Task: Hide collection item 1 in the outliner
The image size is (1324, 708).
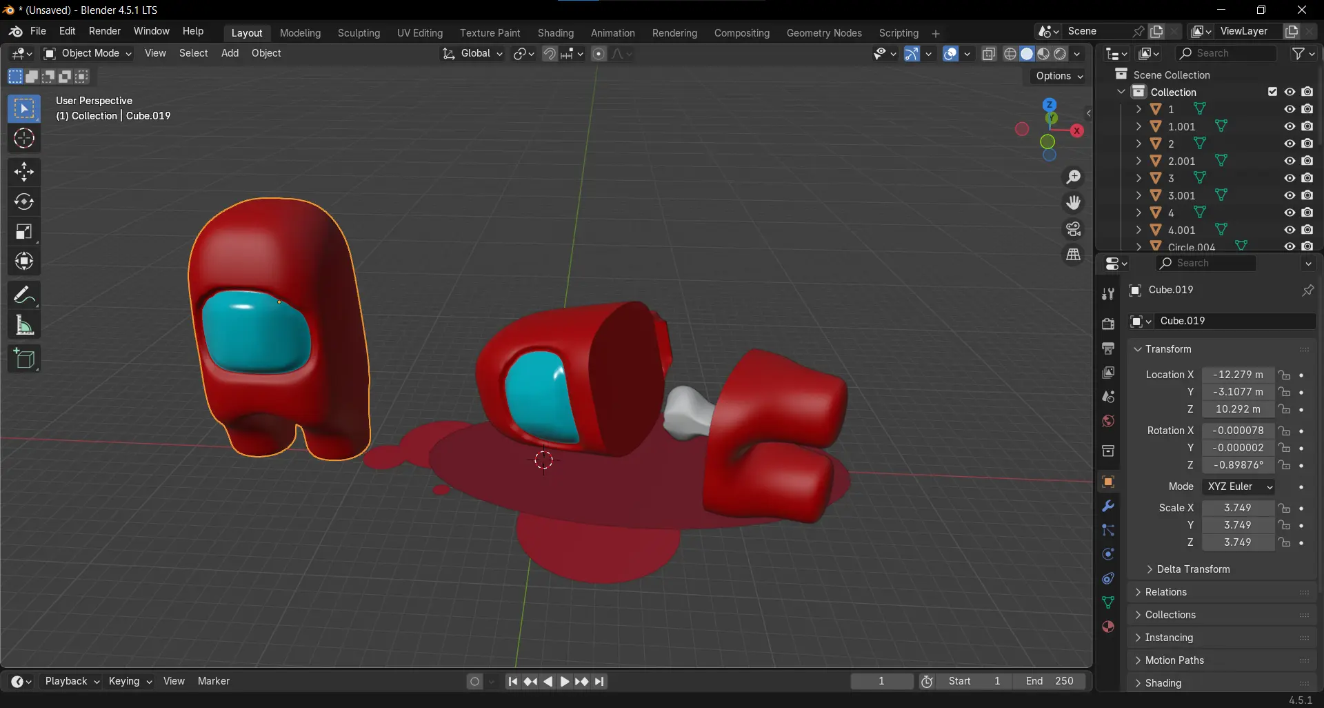Action: pos(1289,109)
